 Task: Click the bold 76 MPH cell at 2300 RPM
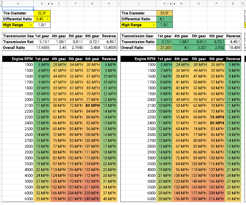[x=216, y=117]
